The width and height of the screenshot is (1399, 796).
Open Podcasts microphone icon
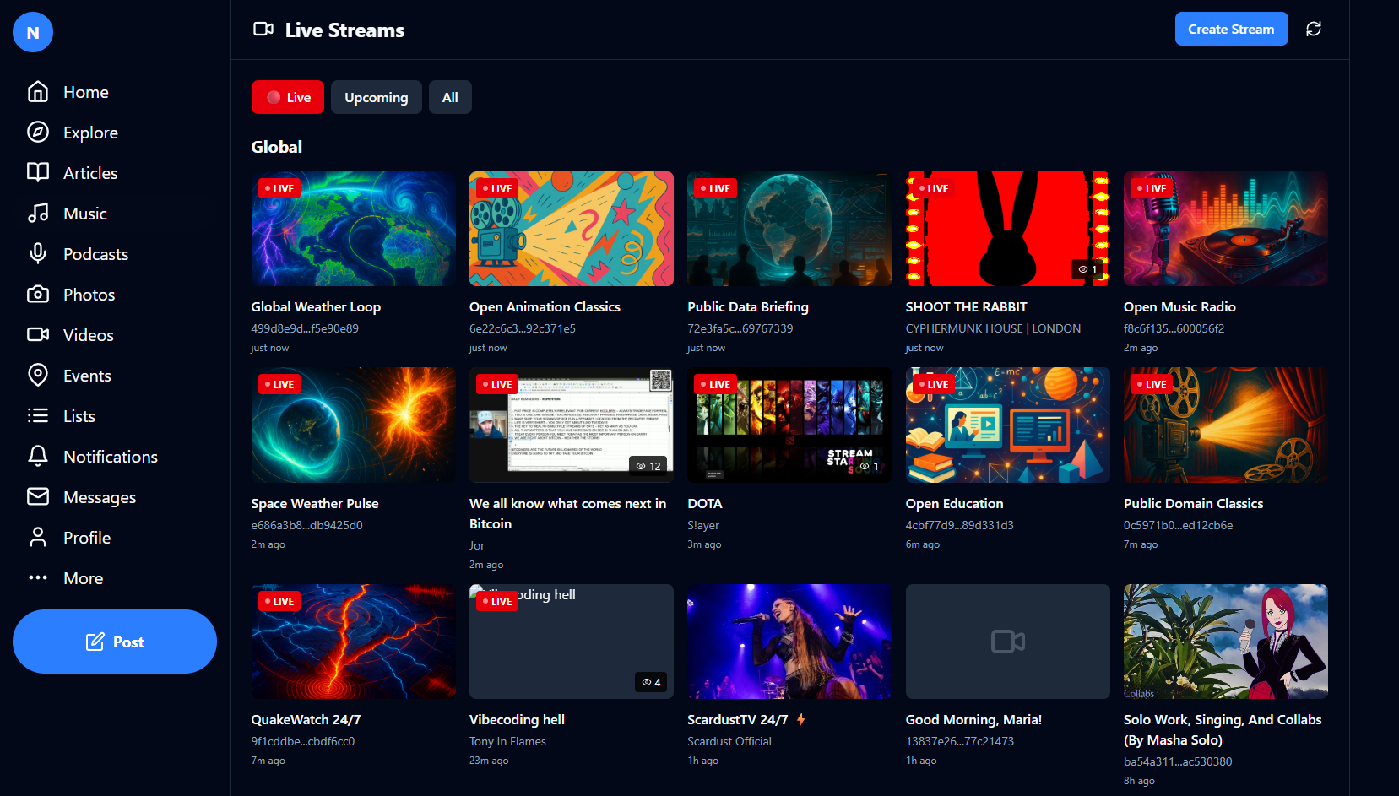coord(38,254)
